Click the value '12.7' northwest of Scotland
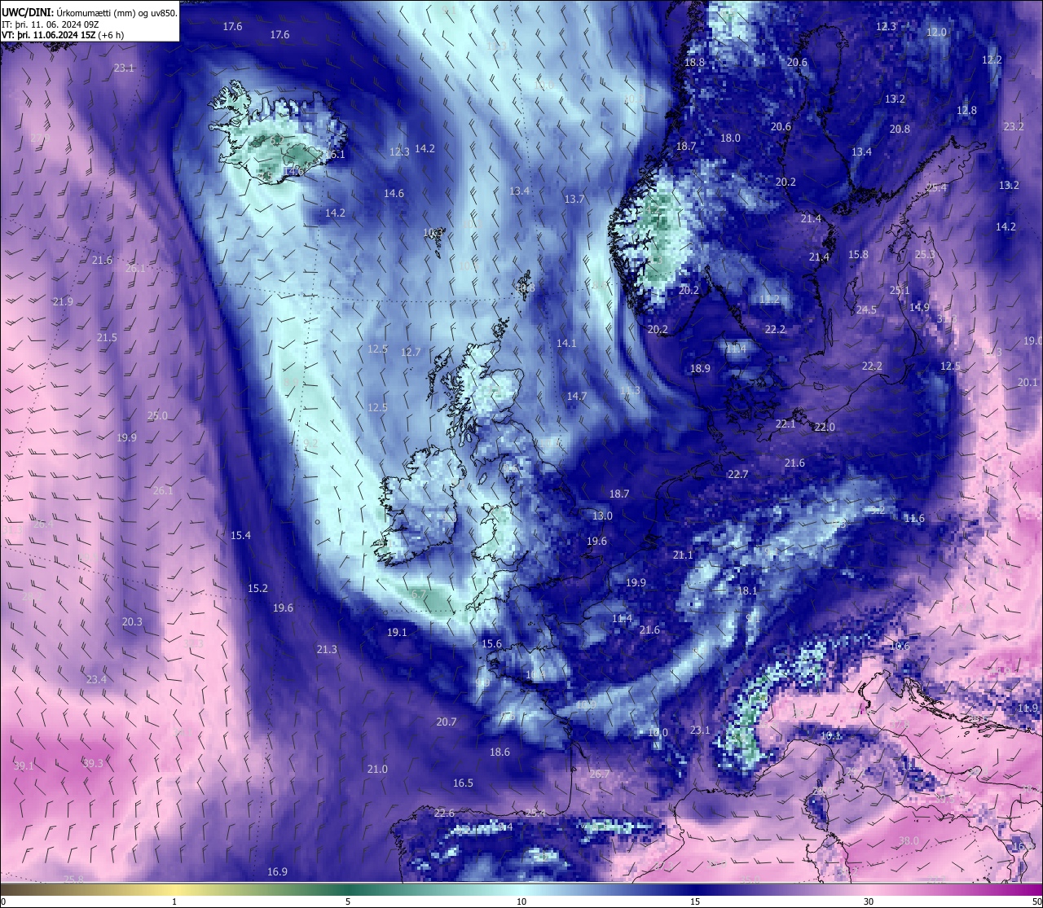Viewport: 1043px width, 908px height. (x=411, y=353)
